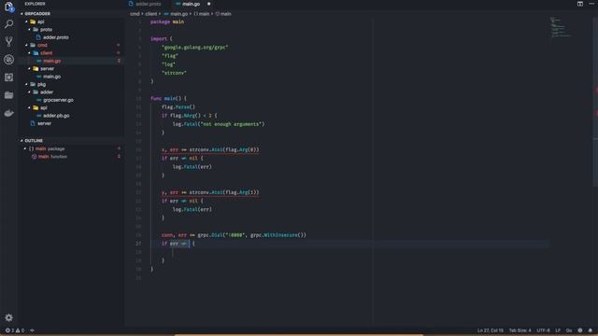Image resolution: width=598 pixels, height=336 pixels.
Task: Open Source Control view in activity bar
Action: (x=8, y=41)
